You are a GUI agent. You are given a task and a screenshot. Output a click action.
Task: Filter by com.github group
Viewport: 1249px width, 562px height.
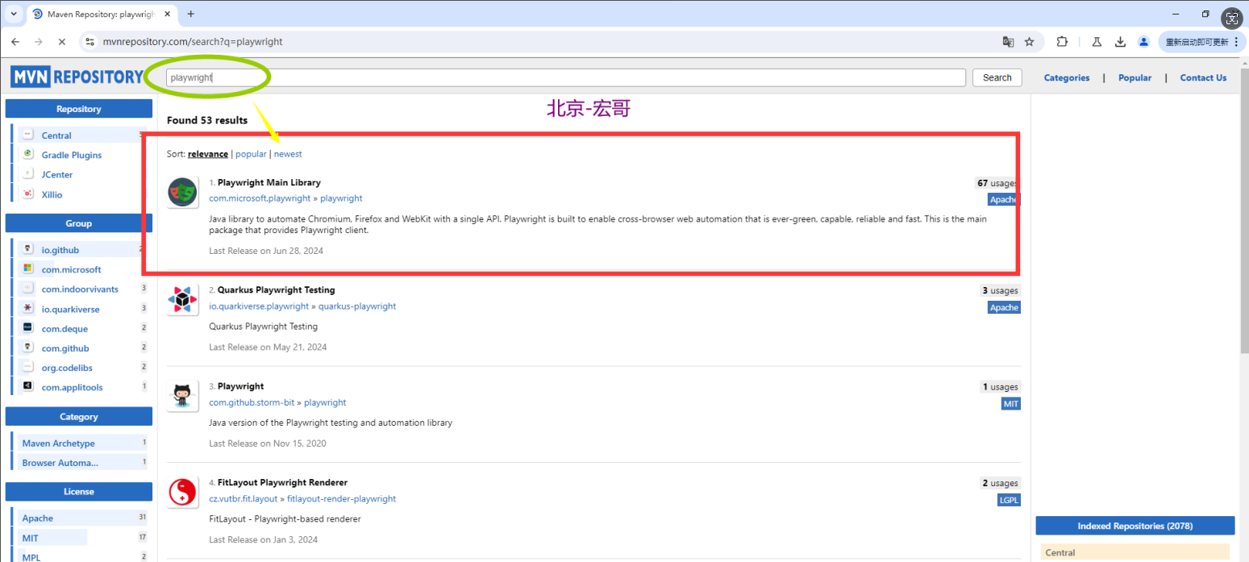65,348
